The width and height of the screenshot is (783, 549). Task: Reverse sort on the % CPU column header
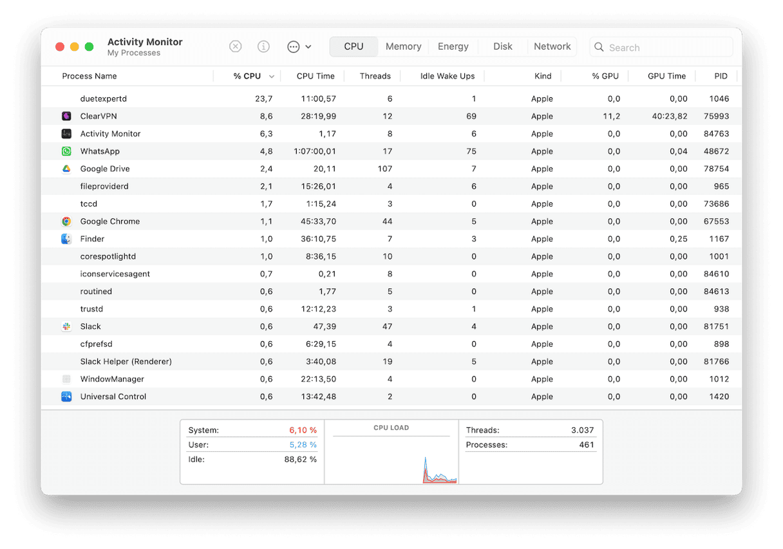[247, 76]
